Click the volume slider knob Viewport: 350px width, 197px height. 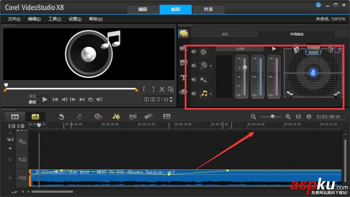pyautogui.click(x=245, y=68)
